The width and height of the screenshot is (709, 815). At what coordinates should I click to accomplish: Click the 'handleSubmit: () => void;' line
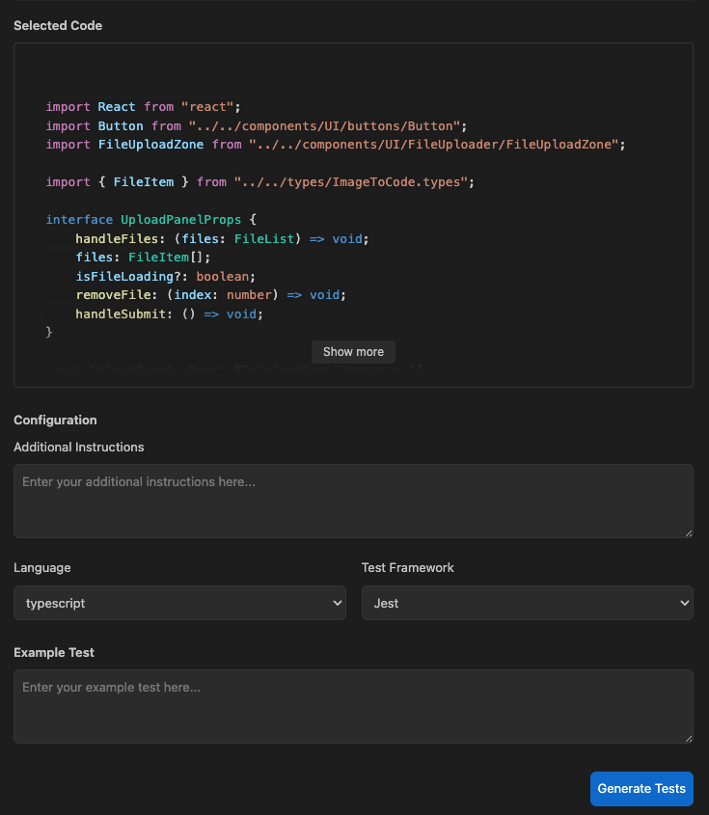click(170, 313)
